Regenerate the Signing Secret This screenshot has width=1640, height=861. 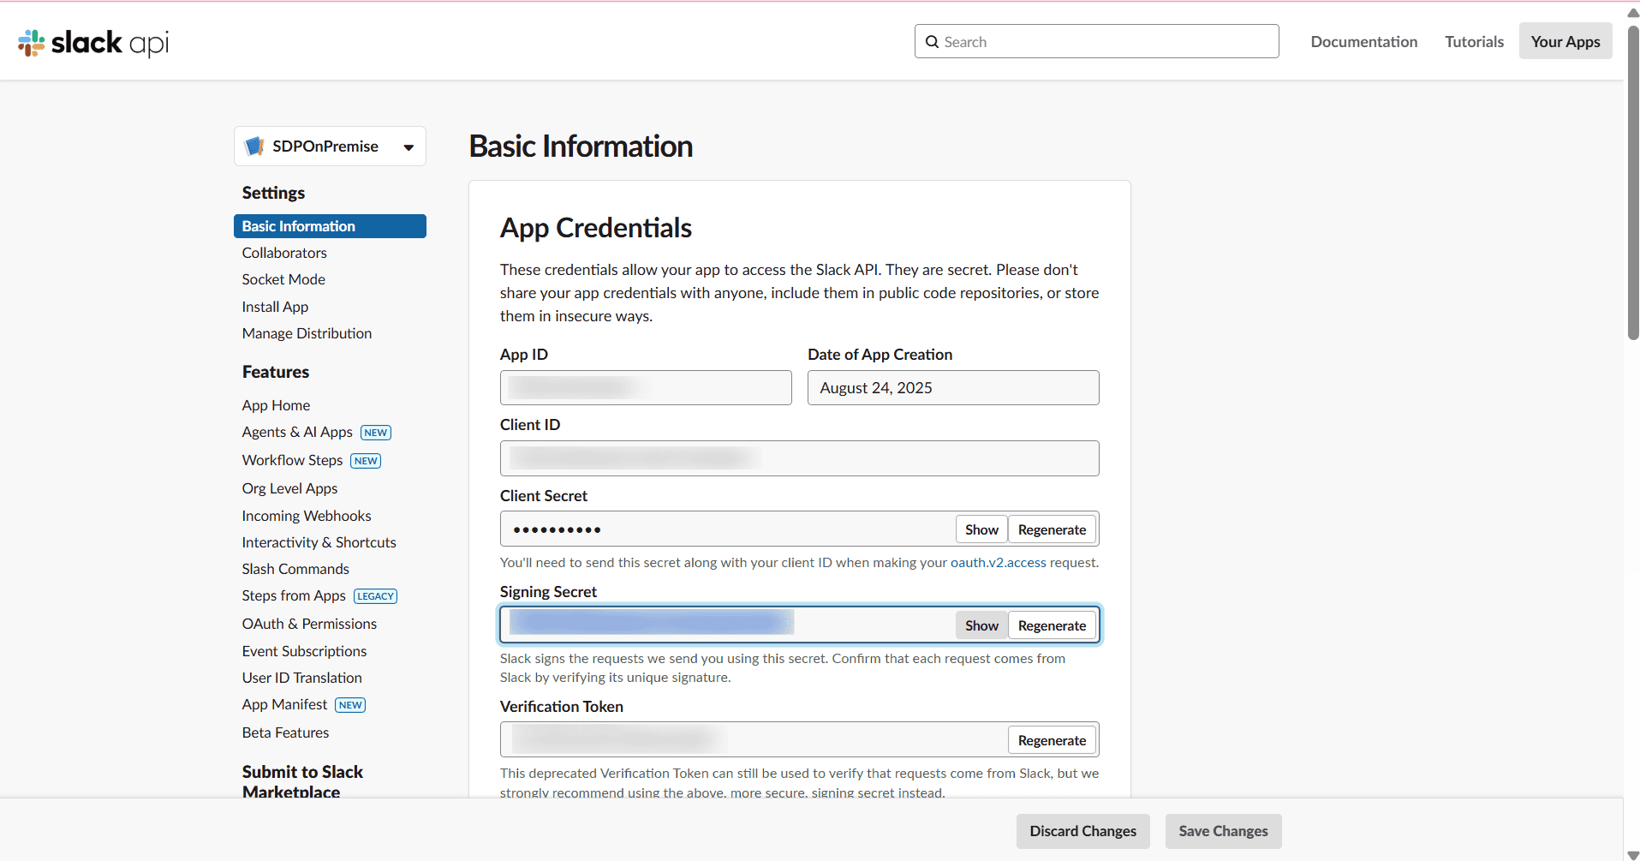point(1051,625)
